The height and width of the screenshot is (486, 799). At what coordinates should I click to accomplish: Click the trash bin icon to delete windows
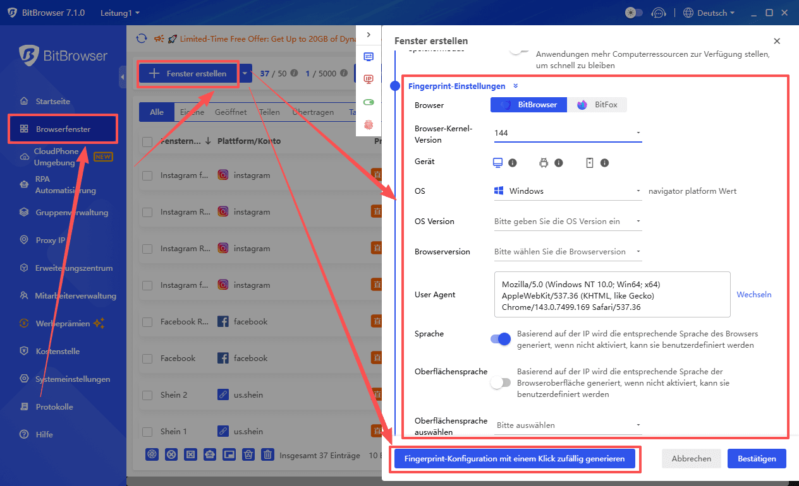267,454
